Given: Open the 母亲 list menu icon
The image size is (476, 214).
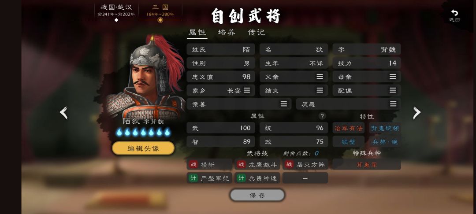Looking at the screenshot, I should 393,77.
